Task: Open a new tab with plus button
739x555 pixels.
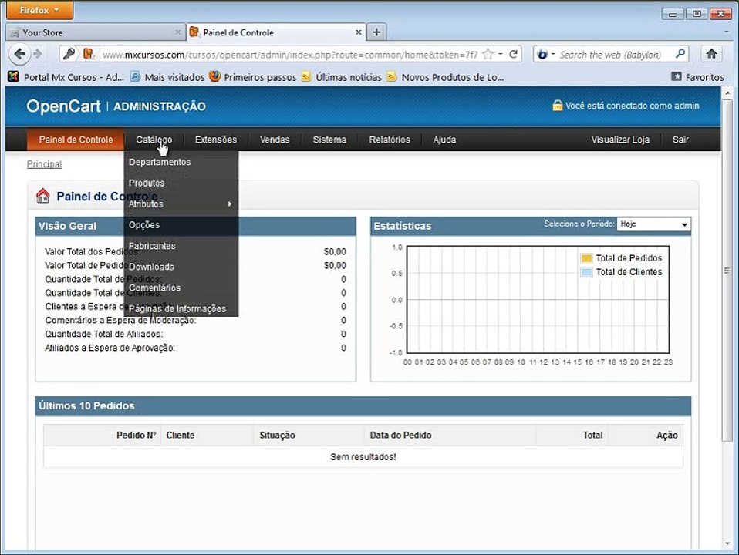Action: pyautogui.click(x=376, y=32)
